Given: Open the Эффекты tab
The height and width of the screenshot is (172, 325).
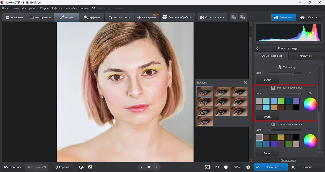Looking at the screenshot, I should point(92,17).
